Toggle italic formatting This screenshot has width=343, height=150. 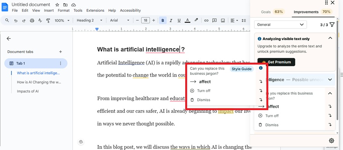tap(171, 21)
